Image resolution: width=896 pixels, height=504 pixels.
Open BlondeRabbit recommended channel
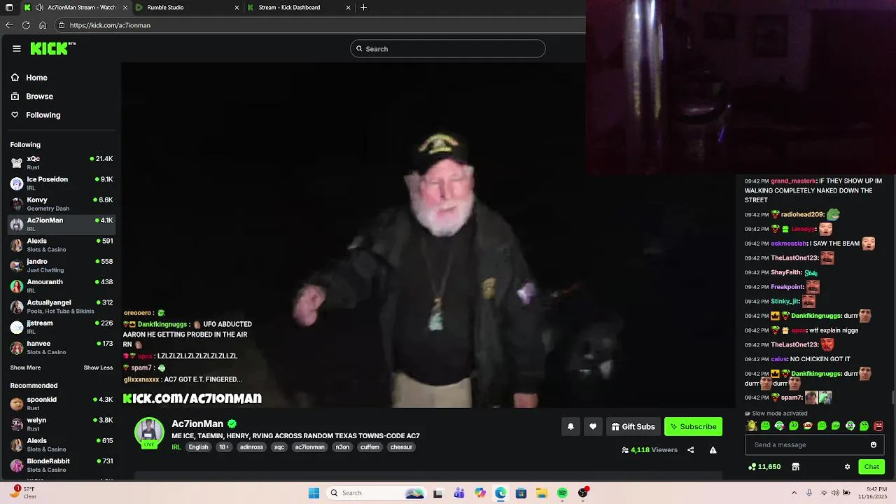coord(62,465)
